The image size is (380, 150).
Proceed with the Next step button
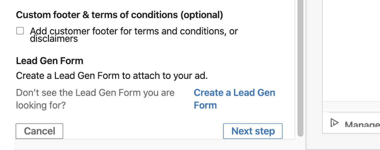coord(253,131)
